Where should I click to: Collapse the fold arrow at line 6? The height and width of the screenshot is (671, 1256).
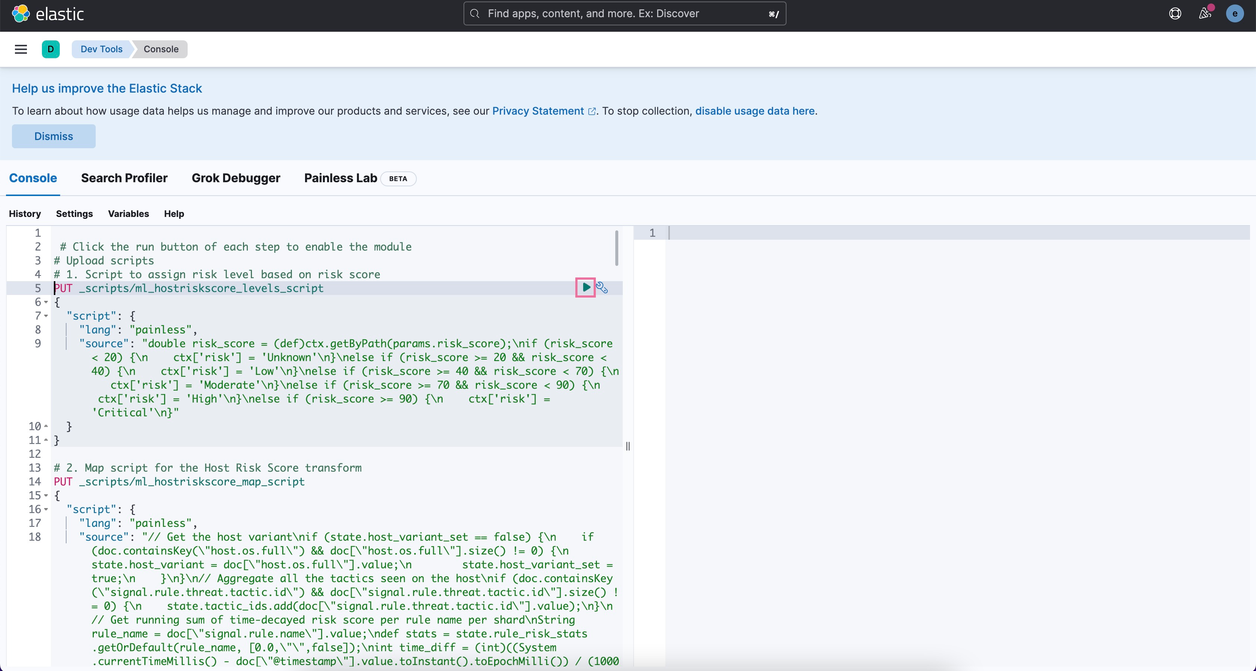[x=46, y=302]
